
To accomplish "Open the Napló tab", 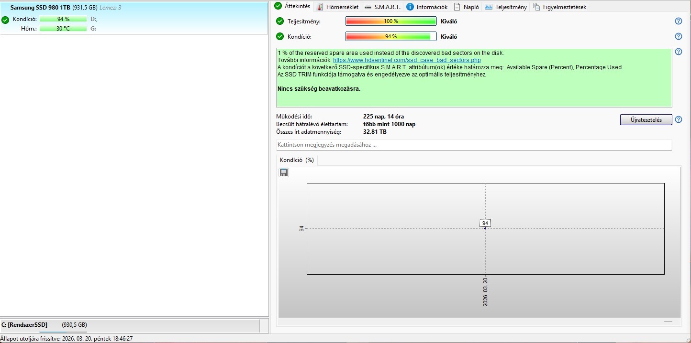I will [x=466, y=7].
